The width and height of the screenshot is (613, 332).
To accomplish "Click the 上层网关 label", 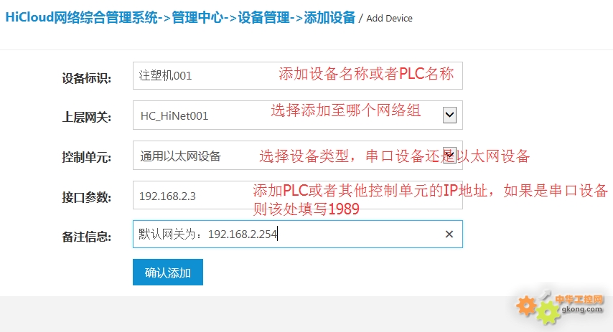I will coord(86,117).
